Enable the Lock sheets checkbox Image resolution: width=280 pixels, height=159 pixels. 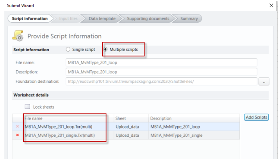coord(27,107)
